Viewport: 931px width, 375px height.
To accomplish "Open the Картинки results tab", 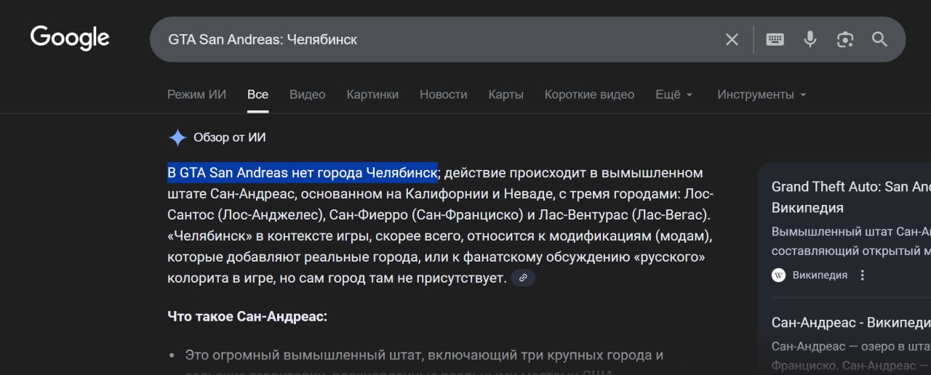I will (372, 94).
